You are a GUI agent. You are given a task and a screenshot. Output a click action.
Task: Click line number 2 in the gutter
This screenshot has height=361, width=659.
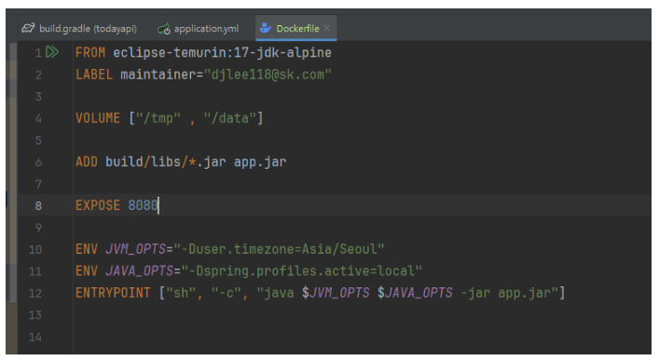click(38, 75)
